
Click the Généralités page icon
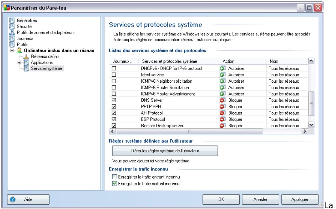[x=12, y=20]
